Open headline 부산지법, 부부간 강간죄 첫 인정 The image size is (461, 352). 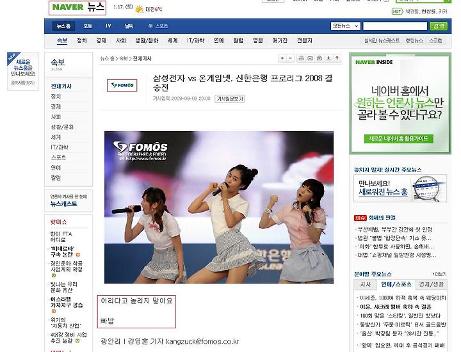tap(395, 230)
